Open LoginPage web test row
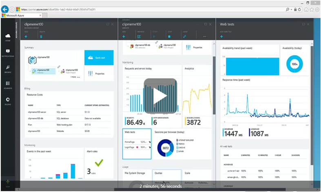Screen dimensions: 321x192 pos(137,147)
